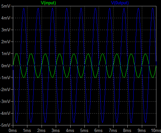Click the 4mV vertical axis label
Screen dimensions: 161x133
(x=6, y=18)
